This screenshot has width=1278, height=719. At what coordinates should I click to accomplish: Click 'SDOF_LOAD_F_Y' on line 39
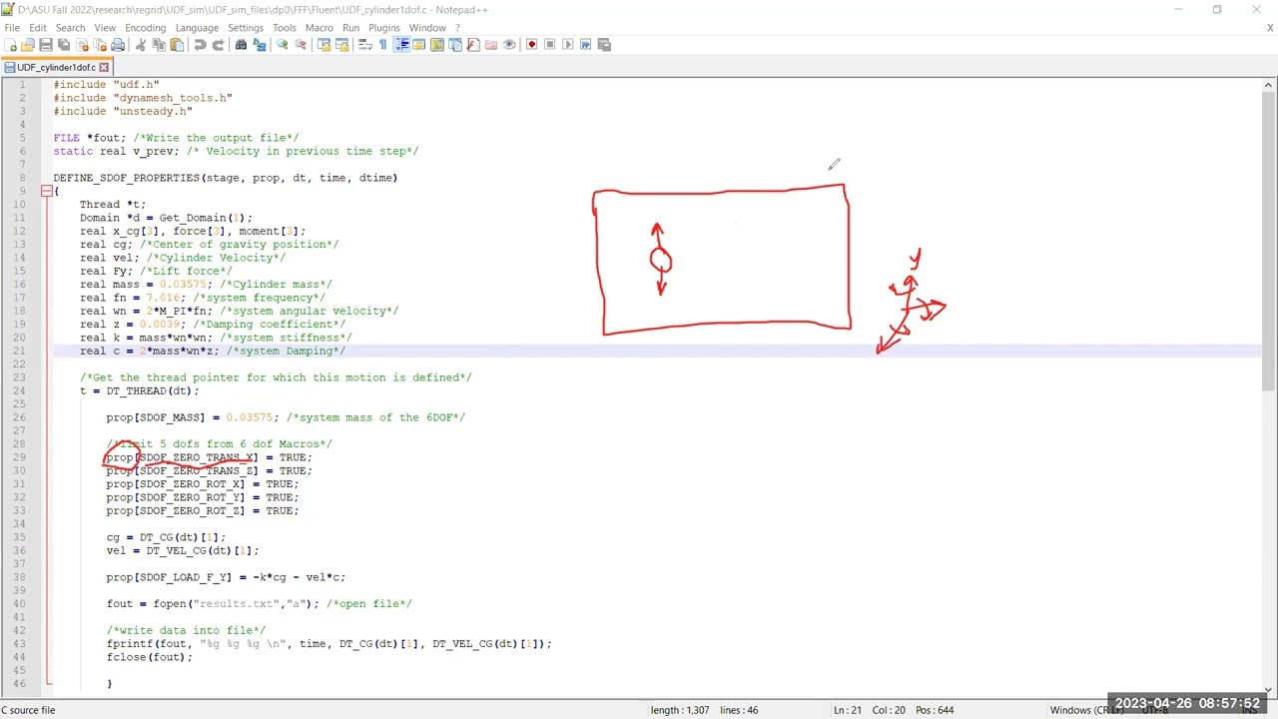click(x=183, y=577)
